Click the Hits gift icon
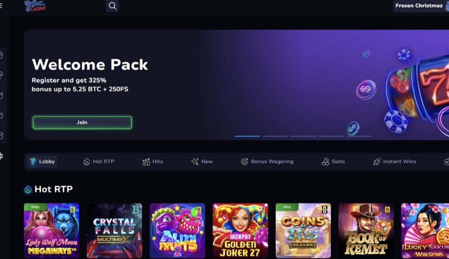The image size is (449, 259). [x=146, y=162]
